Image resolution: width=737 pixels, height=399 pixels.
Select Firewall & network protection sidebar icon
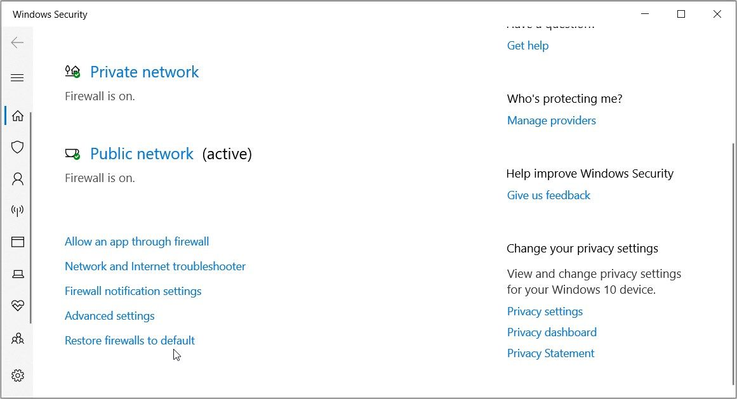(18, 210)
